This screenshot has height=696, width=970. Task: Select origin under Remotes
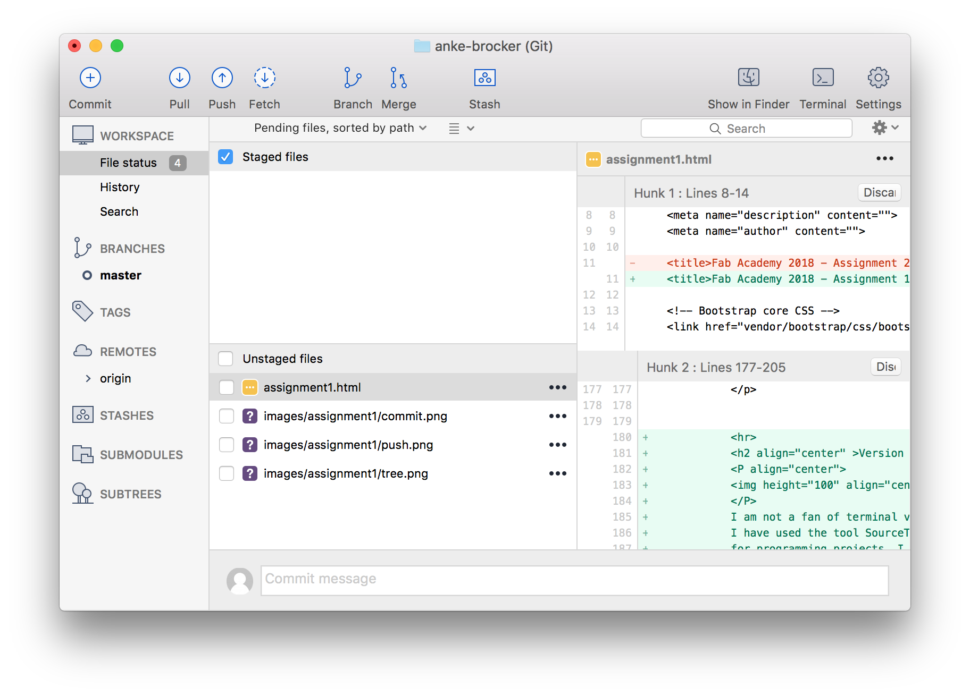tap(115, 378)
